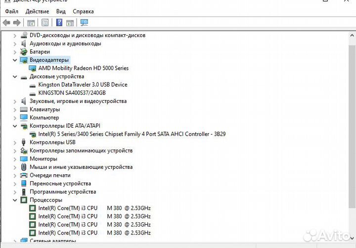Screen dimensions: 356x248
Task: Click the Forward arrow toolbar icon
Action: (17, 22)
